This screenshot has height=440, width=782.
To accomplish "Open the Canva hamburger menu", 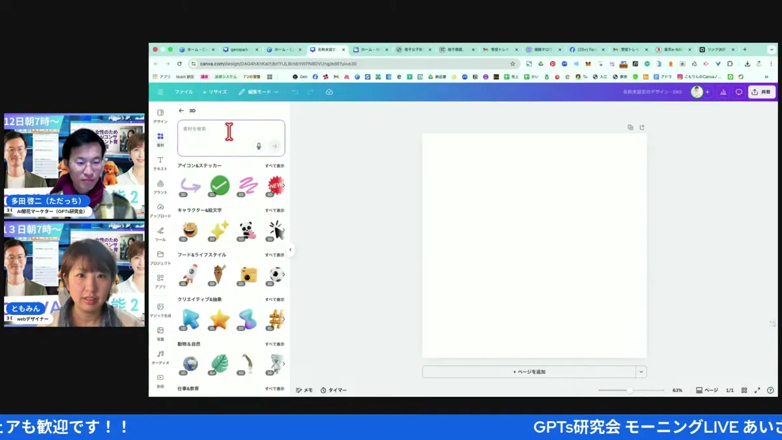I will pos(160,92).
